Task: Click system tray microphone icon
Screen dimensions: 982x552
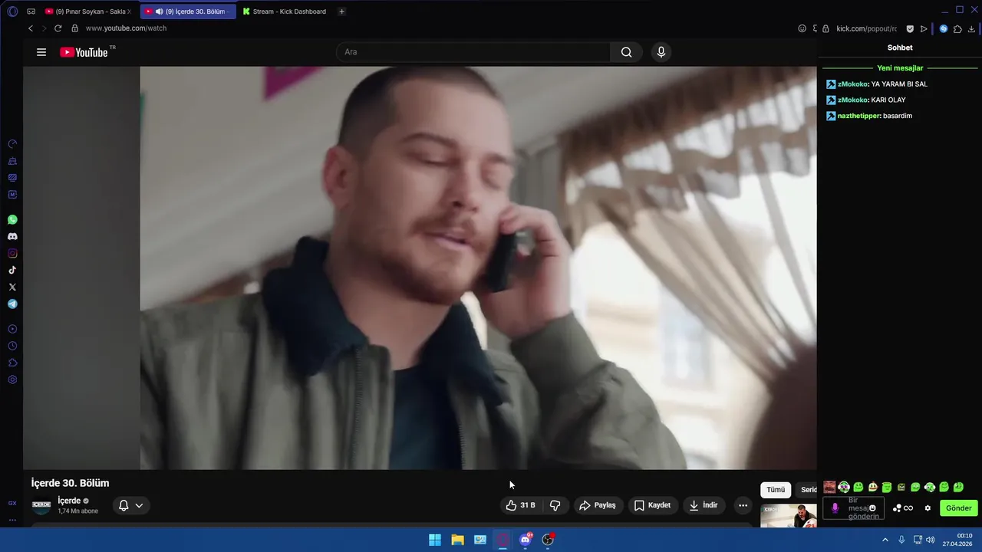Action: [x=901, y=540]
